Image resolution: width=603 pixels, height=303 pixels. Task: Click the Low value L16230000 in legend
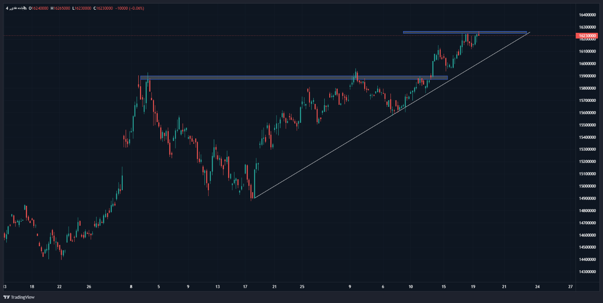82,8
